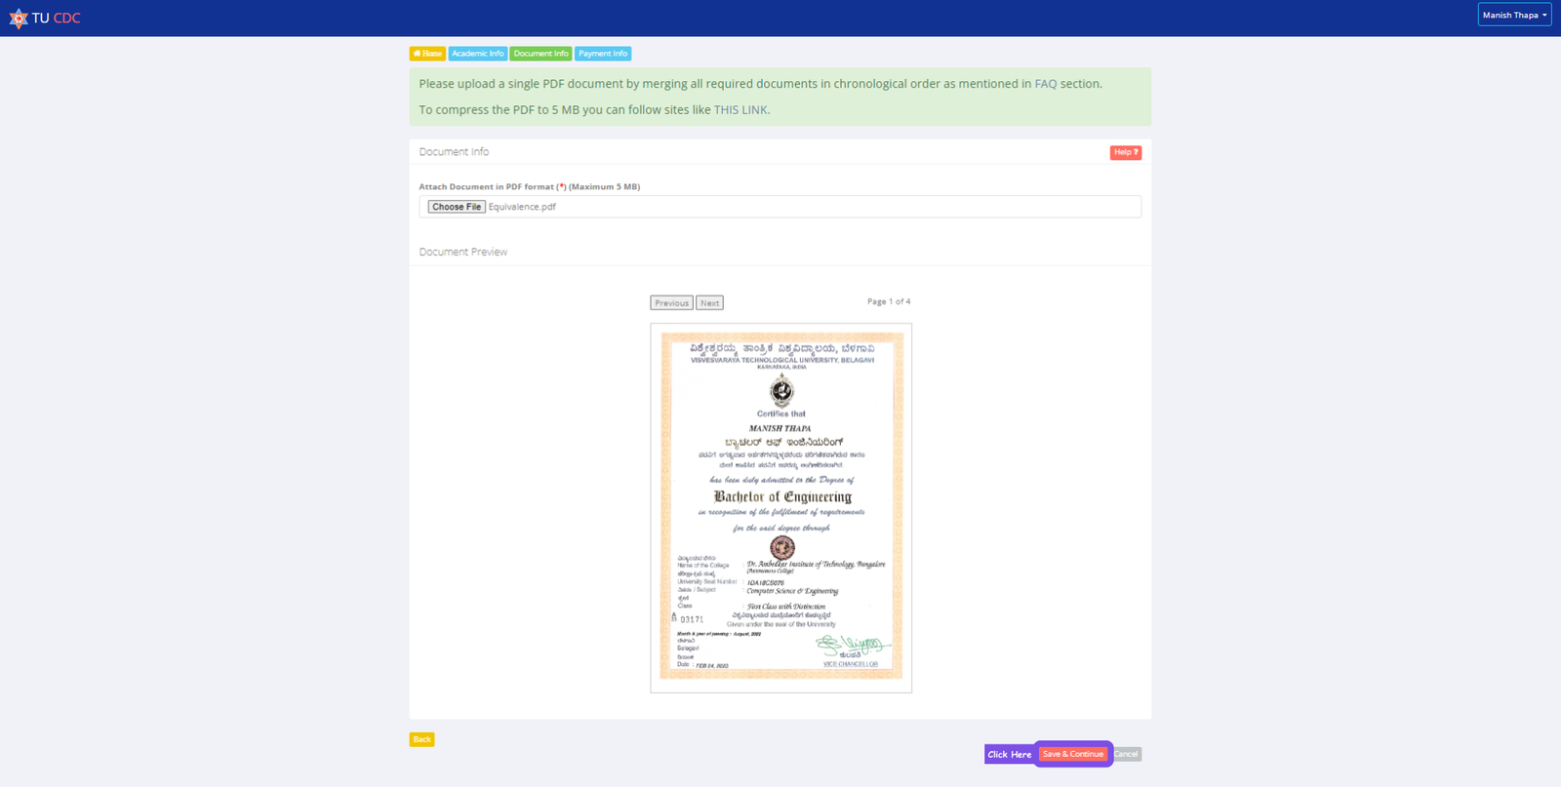Open THIS LINK for PDF compression

pyautogui.click(x=740, y=110)
